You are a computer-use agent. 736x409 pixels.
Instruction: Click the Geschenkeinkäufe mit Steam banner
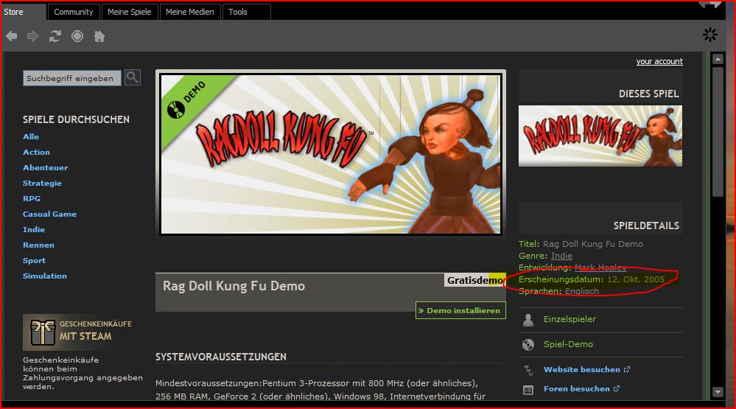click(78, 332)
